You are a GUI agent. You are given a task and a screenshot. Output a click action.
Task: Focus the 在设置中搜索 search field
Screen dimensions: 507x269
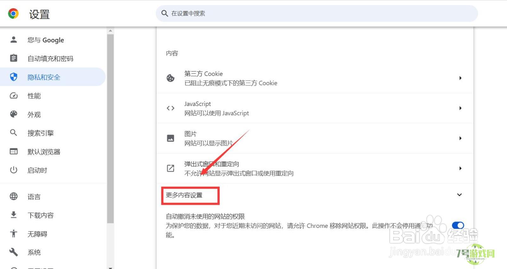tap(317, 13)
